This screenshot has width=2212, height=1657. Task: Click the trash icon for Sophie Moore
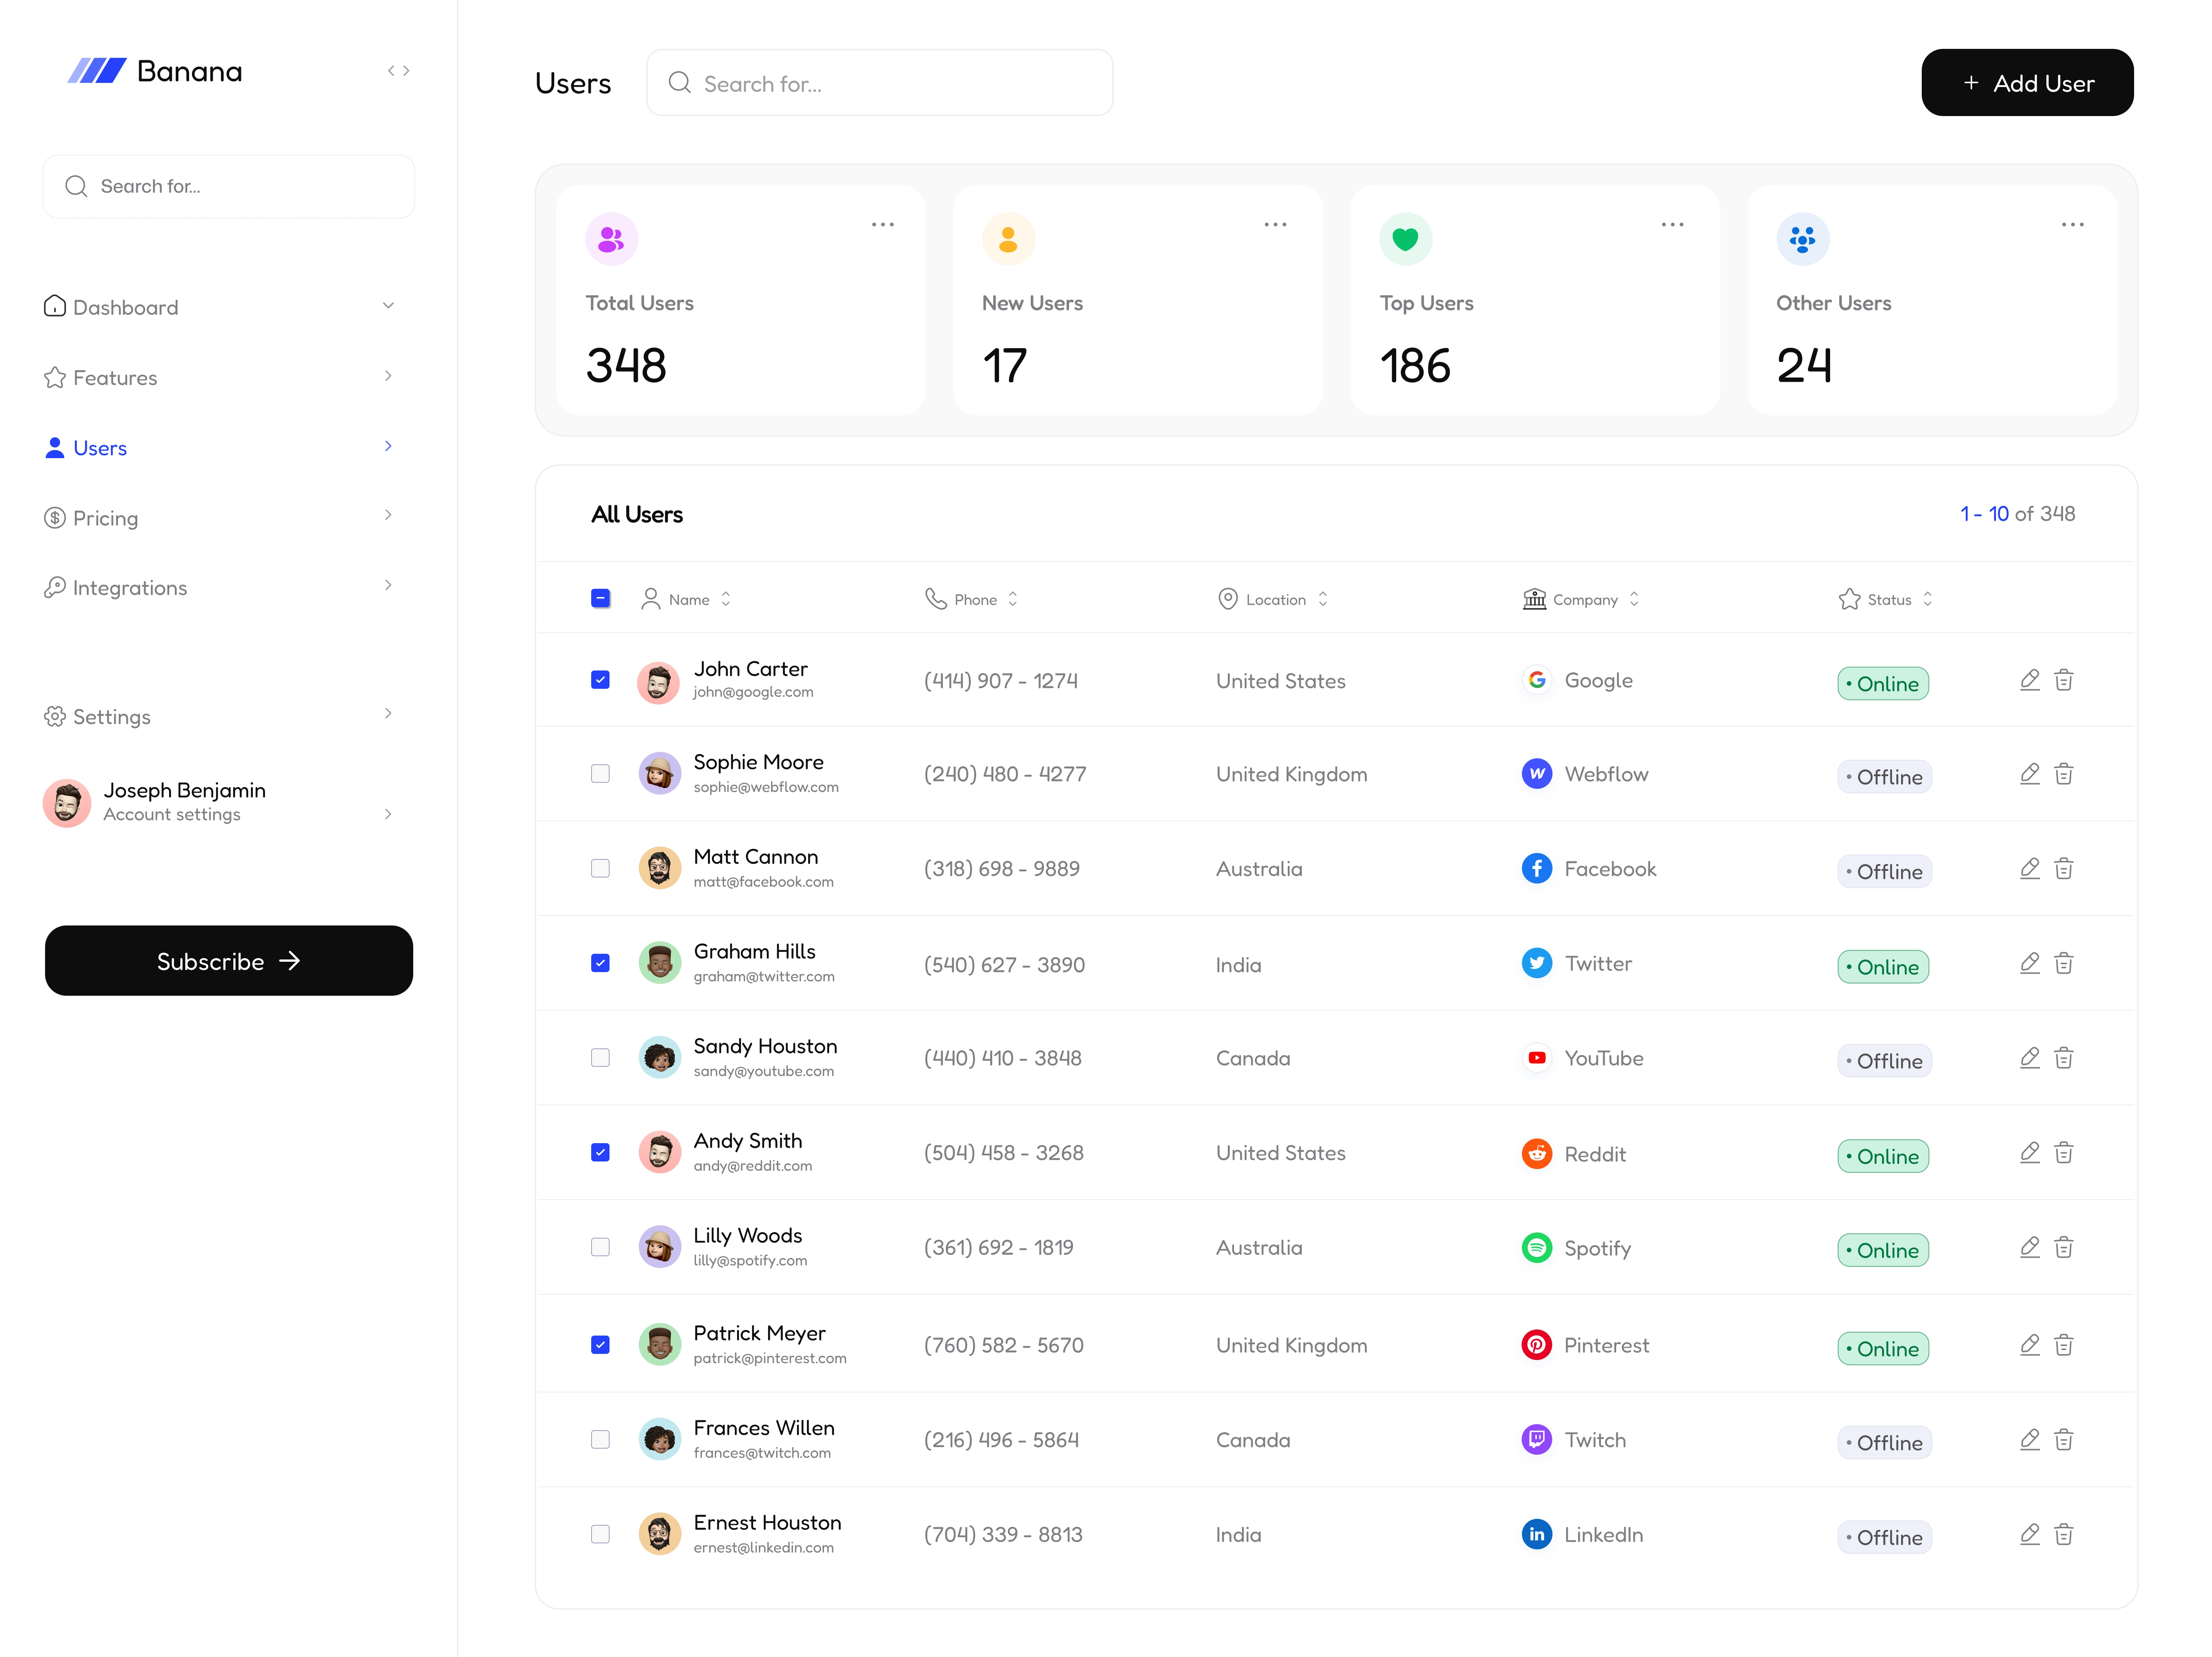(2063, 774)
